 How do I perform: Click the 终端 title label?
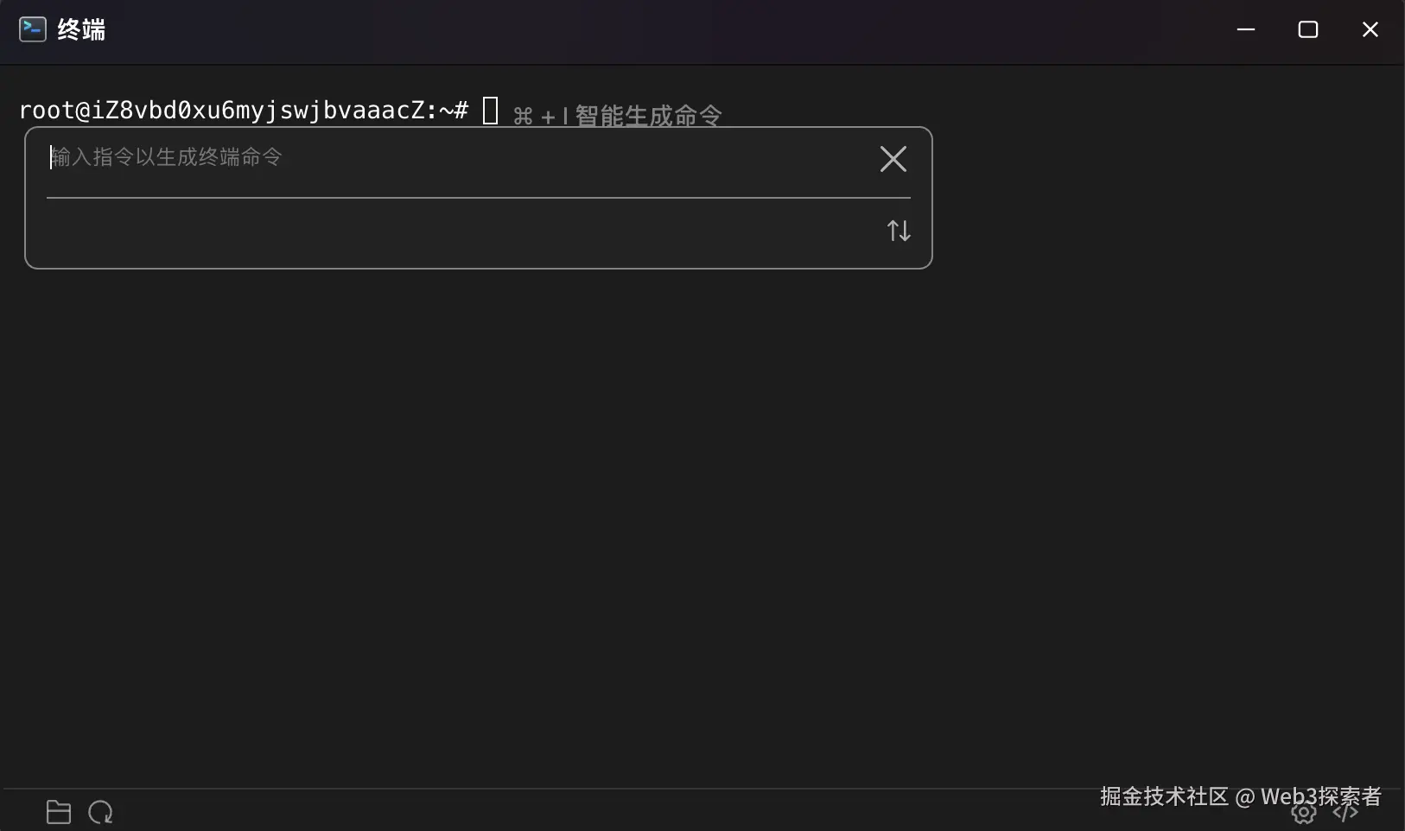(x=79, y=29)
